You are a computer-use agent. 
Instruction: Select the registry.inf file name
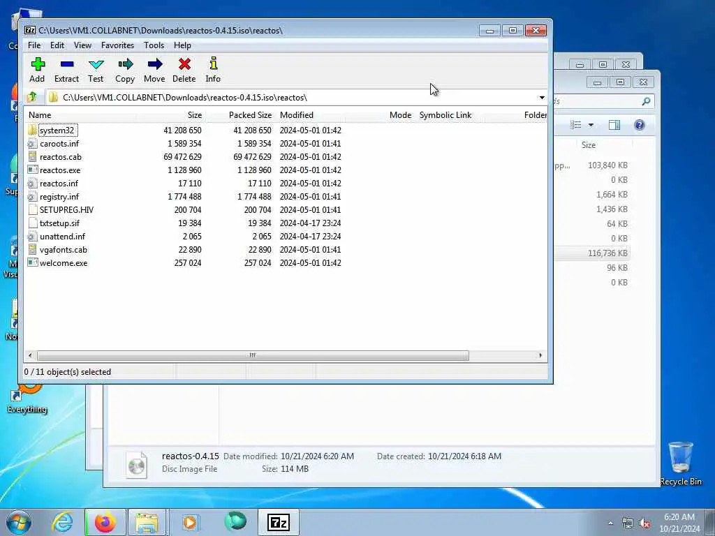pos(59,196)
